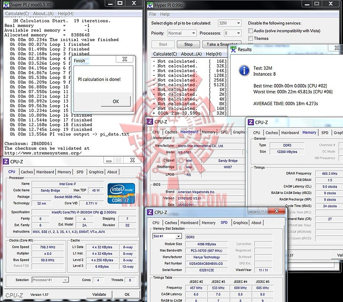The height and width of the screenshot is (302, 343).
Task: Click OK button in CPU-Z CPU window
Action: click(x=127, y=294)
